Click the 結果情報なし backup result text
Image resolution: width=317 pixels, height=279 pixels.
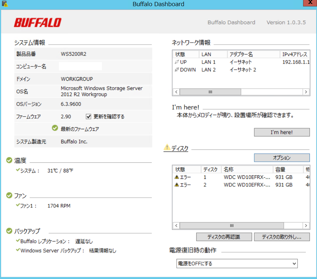(103, 251)
